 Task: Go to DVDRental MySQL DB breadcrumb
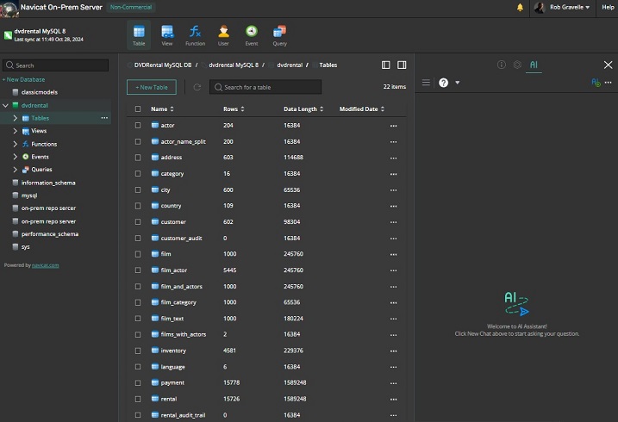tap(163, 65)
